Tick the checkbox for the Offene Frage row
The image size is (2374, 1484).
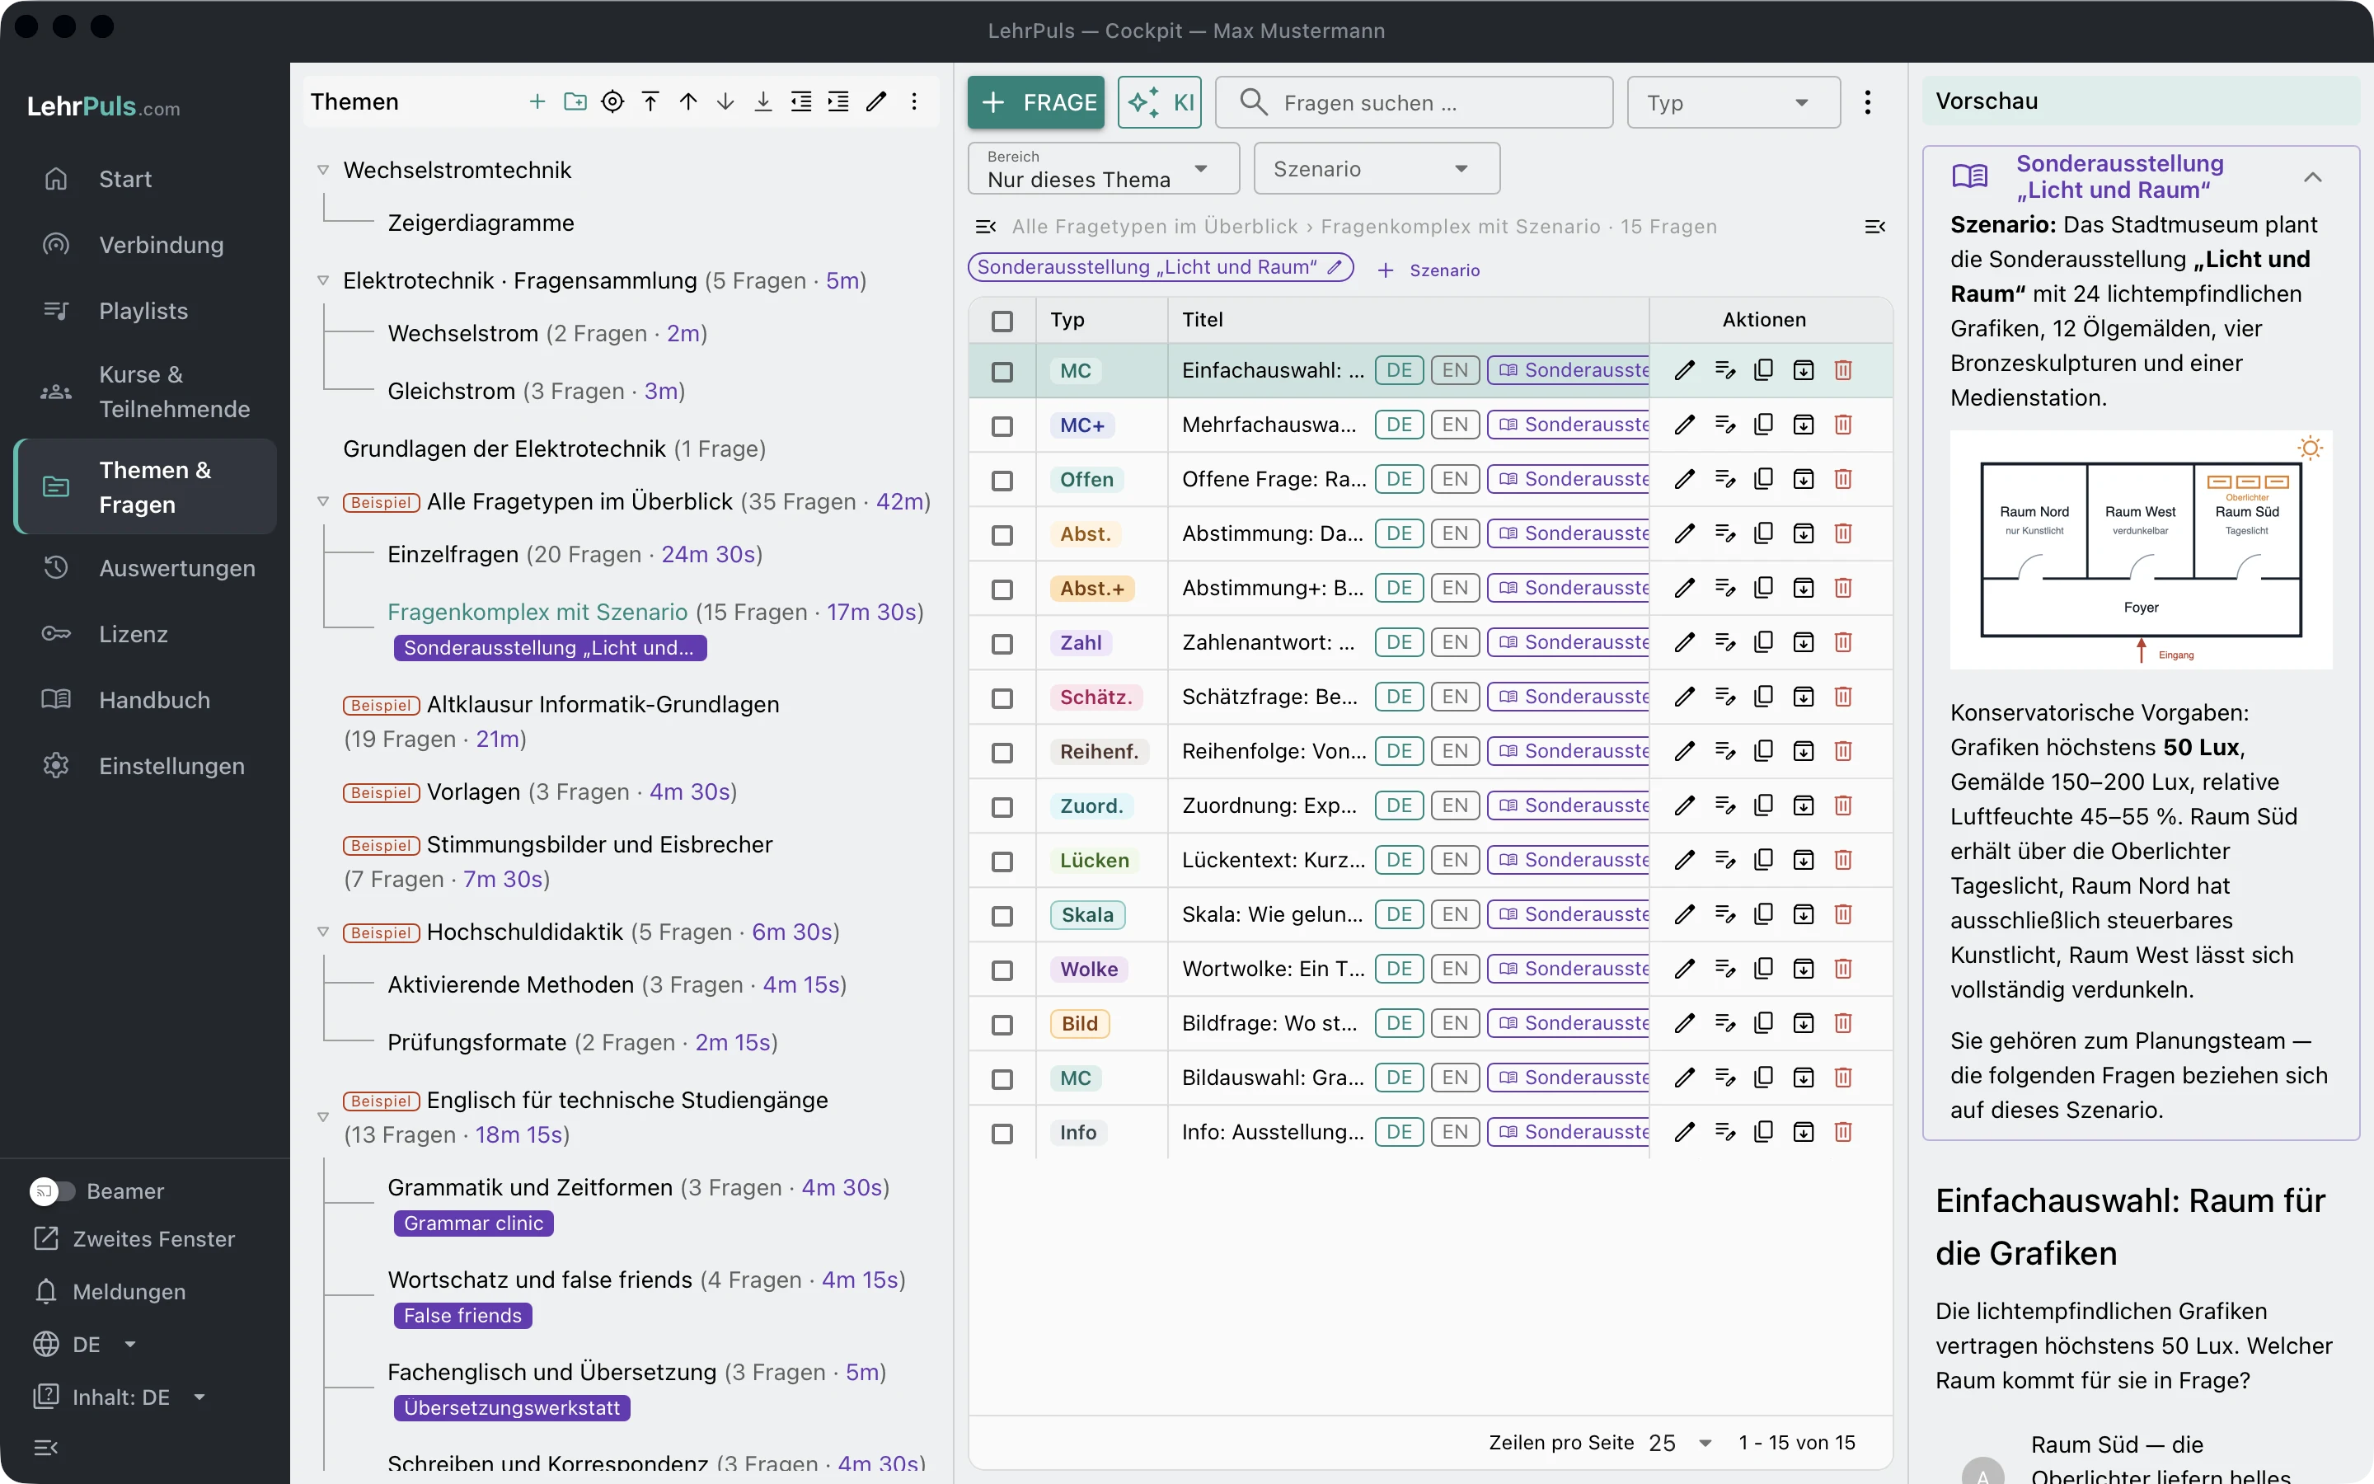[1002, 481]
